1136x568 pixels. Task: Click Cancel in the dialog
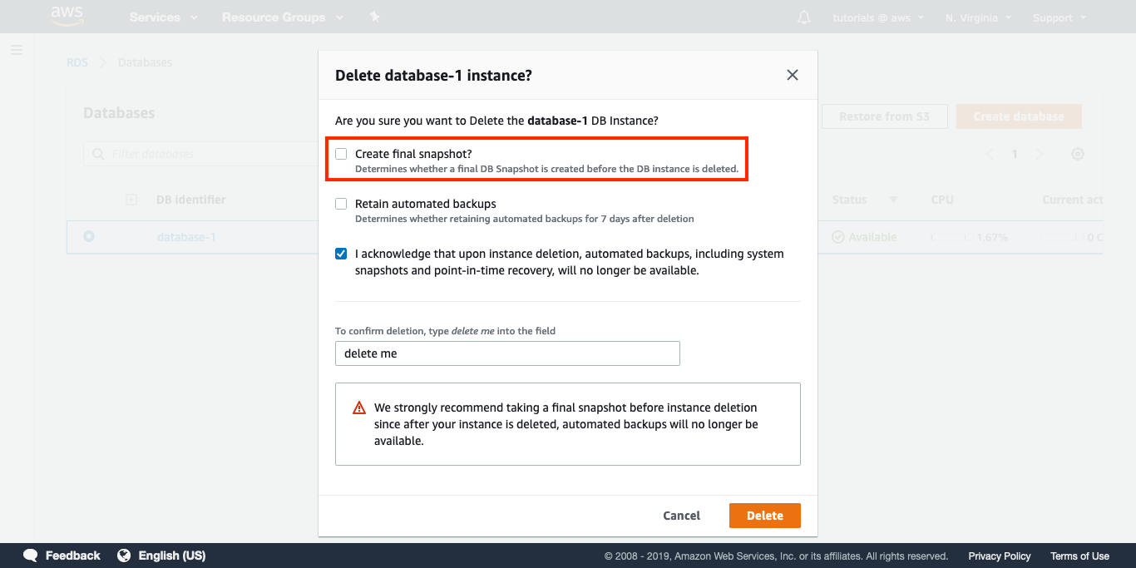(681, 516)
